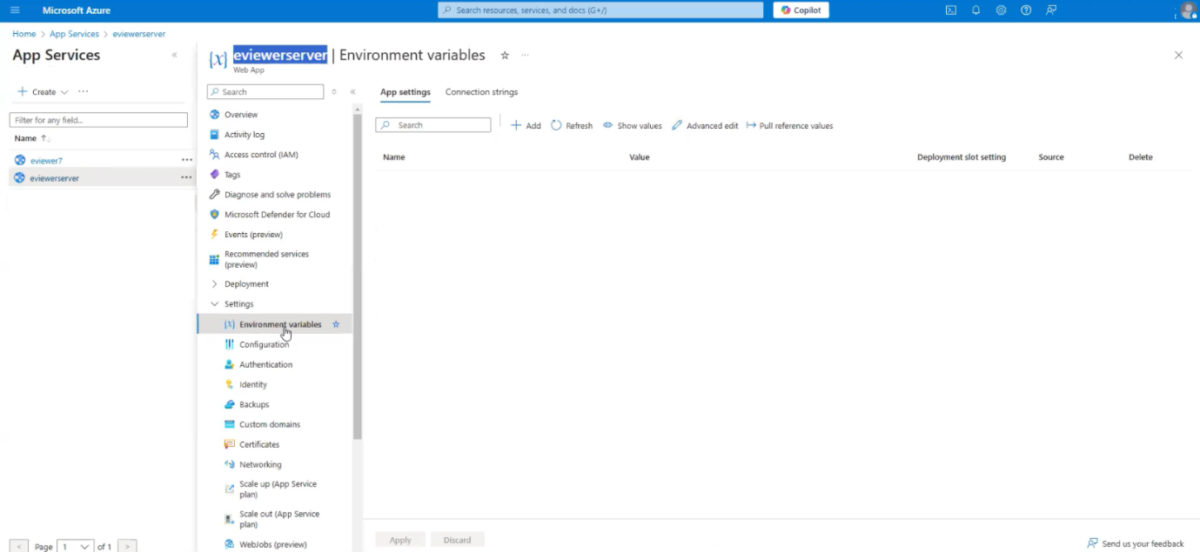The height and width of the screenshot is (552, 1200).
Task: Open the notifications bell icon
Action: tap(975, 10)
